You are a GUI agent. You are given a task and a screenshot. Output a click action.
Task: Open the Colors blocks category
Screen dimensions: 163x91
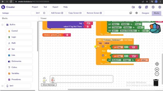click(x=19, y=67)
